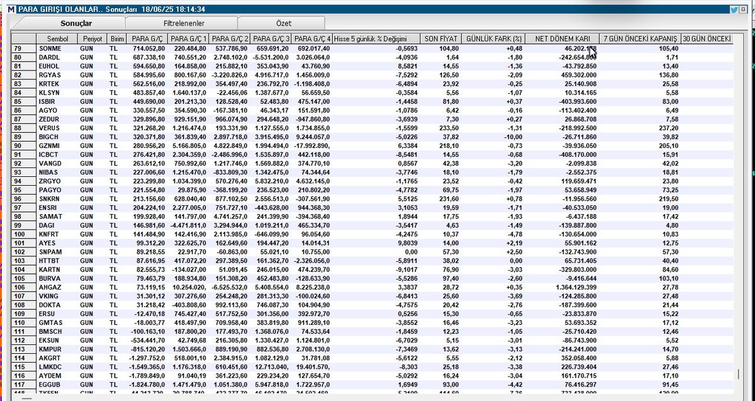Sort by the GÜNLÜK FARK (%) column header
This screenshot has width=755, height=401.
(x=494, y=38)
